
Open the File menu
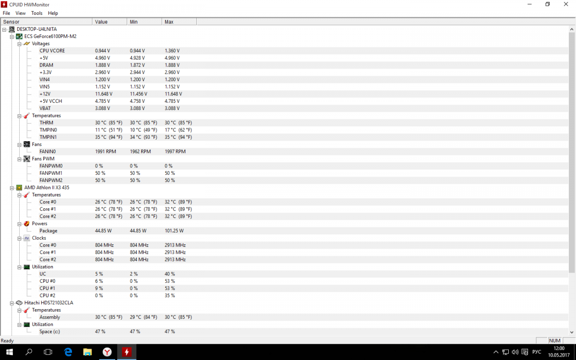(6, 13)
